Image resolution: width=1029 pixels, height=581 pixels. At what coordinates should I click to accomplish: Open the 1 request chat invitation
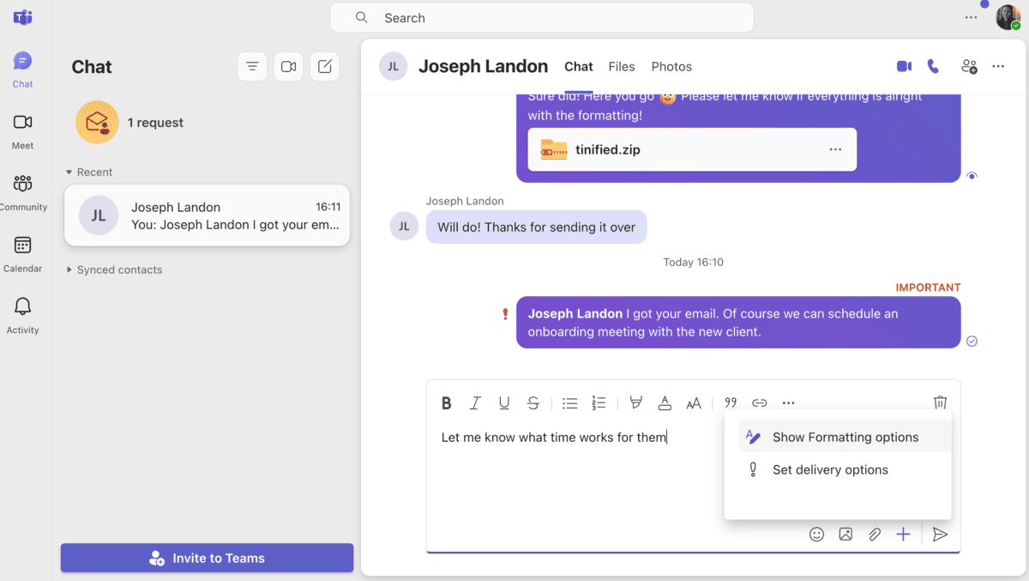pos(154,122)
